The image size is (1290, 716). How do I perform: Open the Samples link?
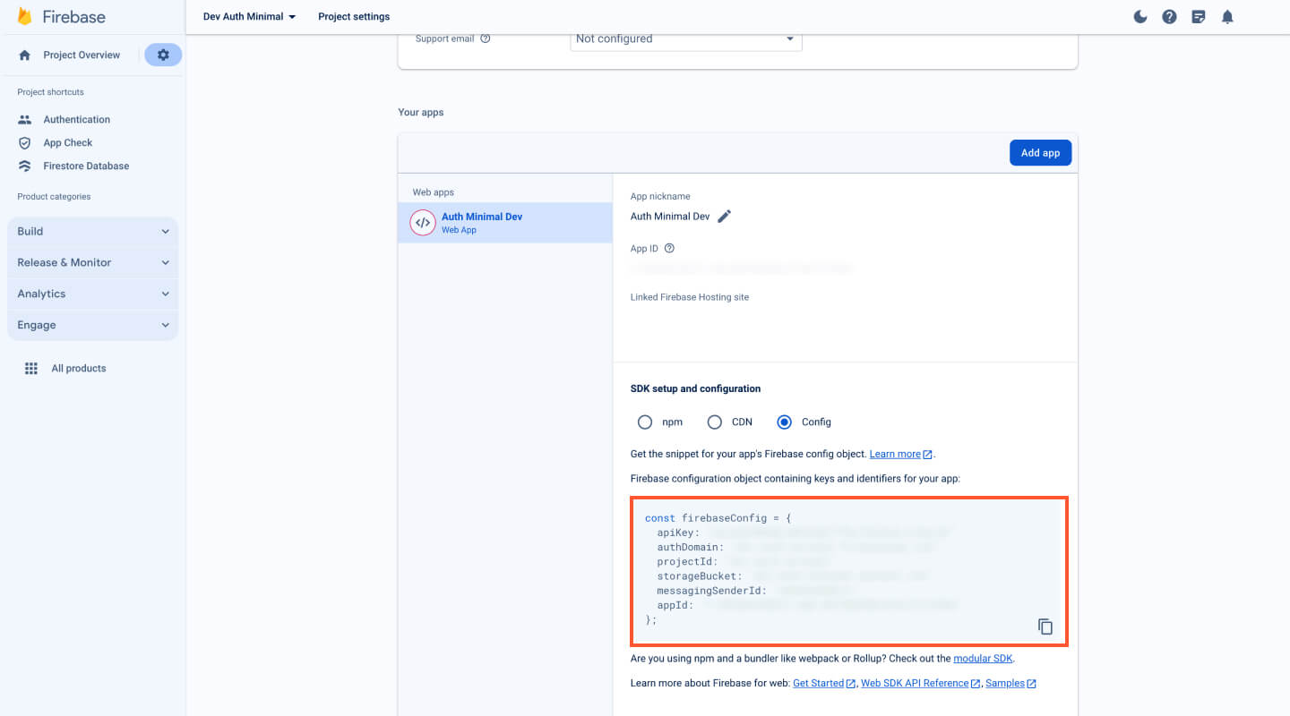[x=1010, y=683]
